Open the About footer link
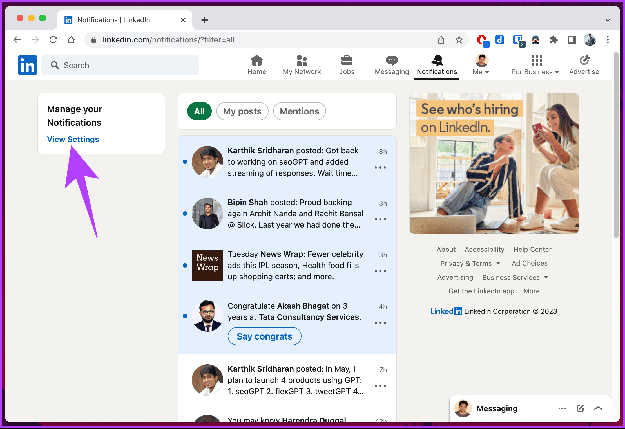The height and width of the screenshot is (429, 625). pyautogui.click(x=446, y=249)
